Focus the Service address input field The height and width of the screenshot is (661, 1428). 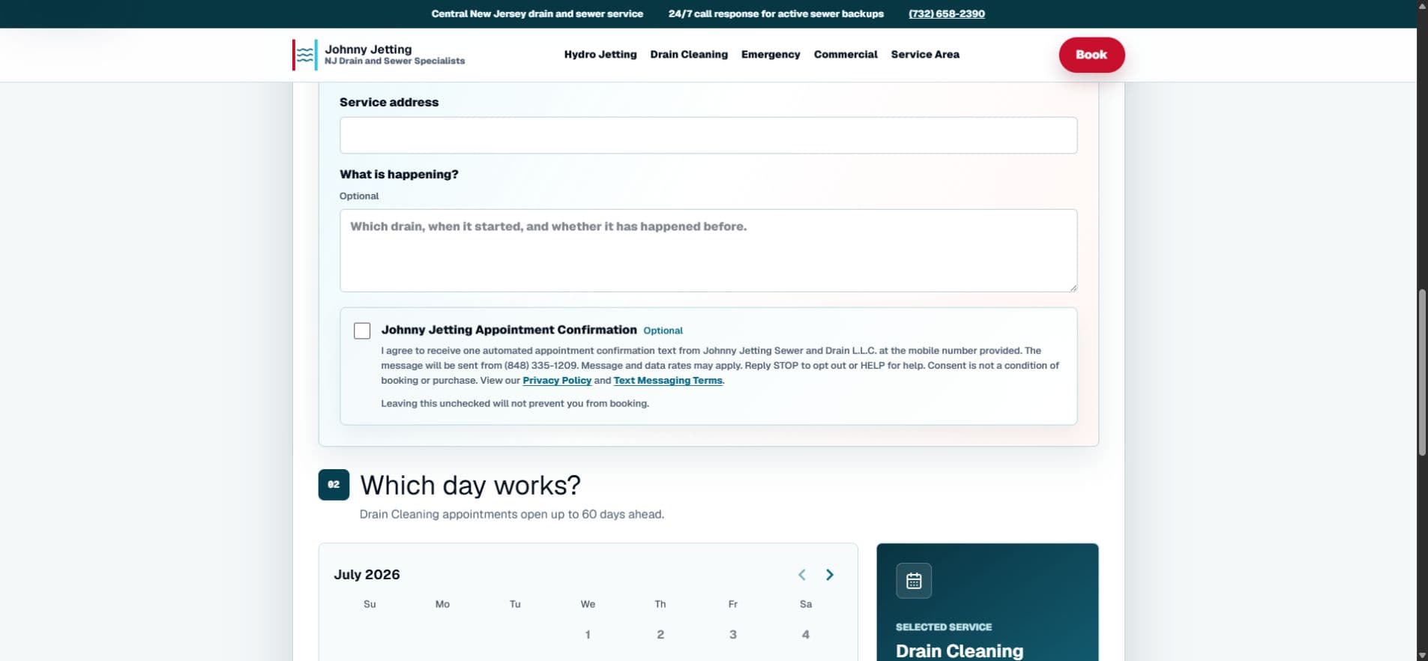coord(708,136)
